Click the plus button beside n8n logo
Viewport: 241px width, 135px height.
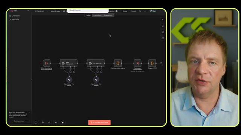click(x=28, y=11)
